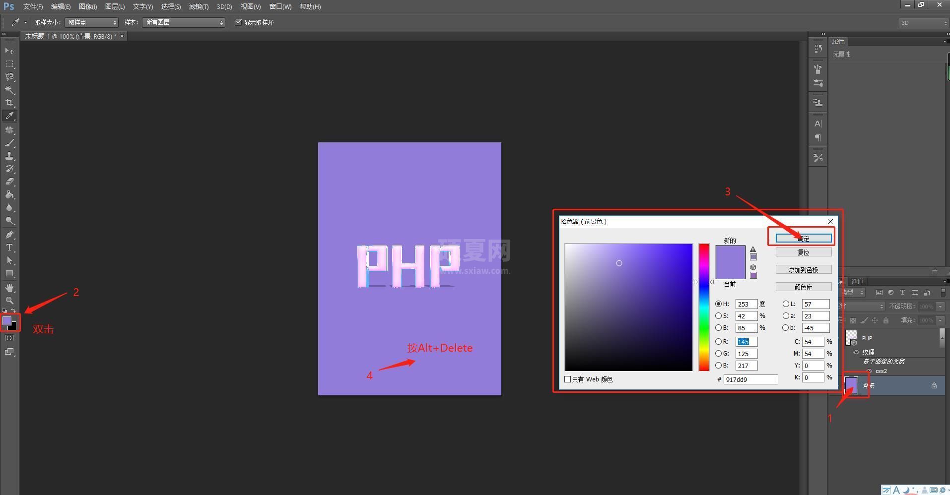Click the vertical hue spectrum slider

click(704, 307)
